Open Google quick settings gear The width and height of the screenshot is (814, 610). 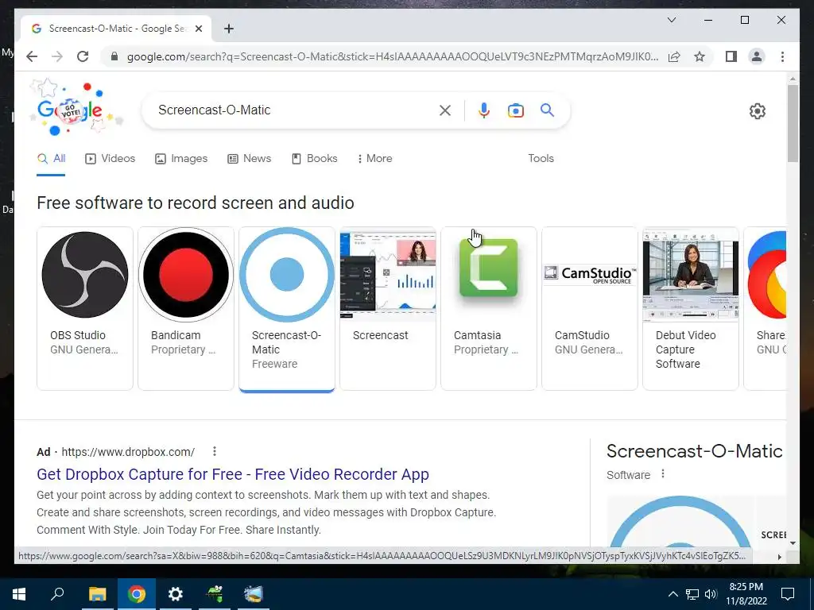coord(758,111)
